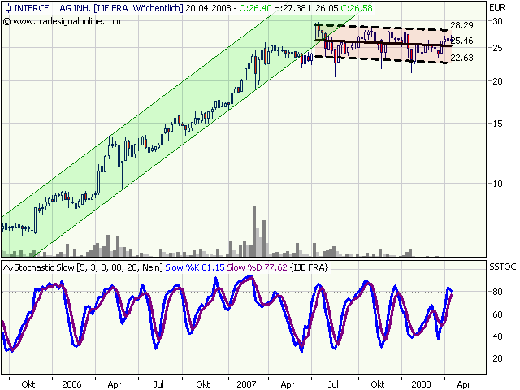This screenshot has width=520, height=390.
Task: Click the tallest gray volume bar
Action: tap(254, 232)
